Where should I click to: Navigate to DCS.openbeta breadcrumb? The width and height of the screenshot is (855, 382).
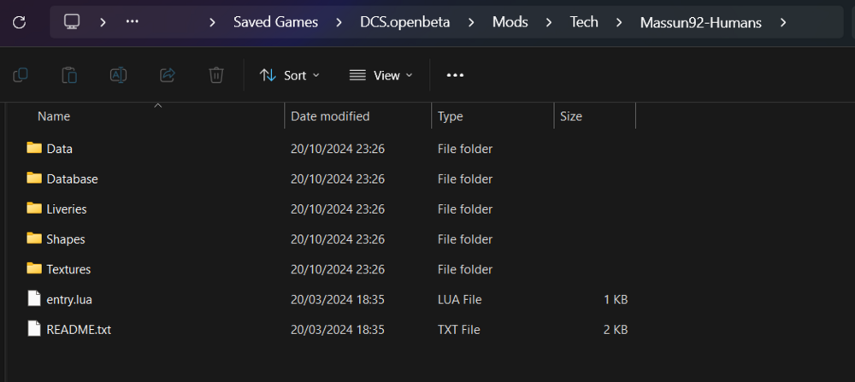coord(409,22)
